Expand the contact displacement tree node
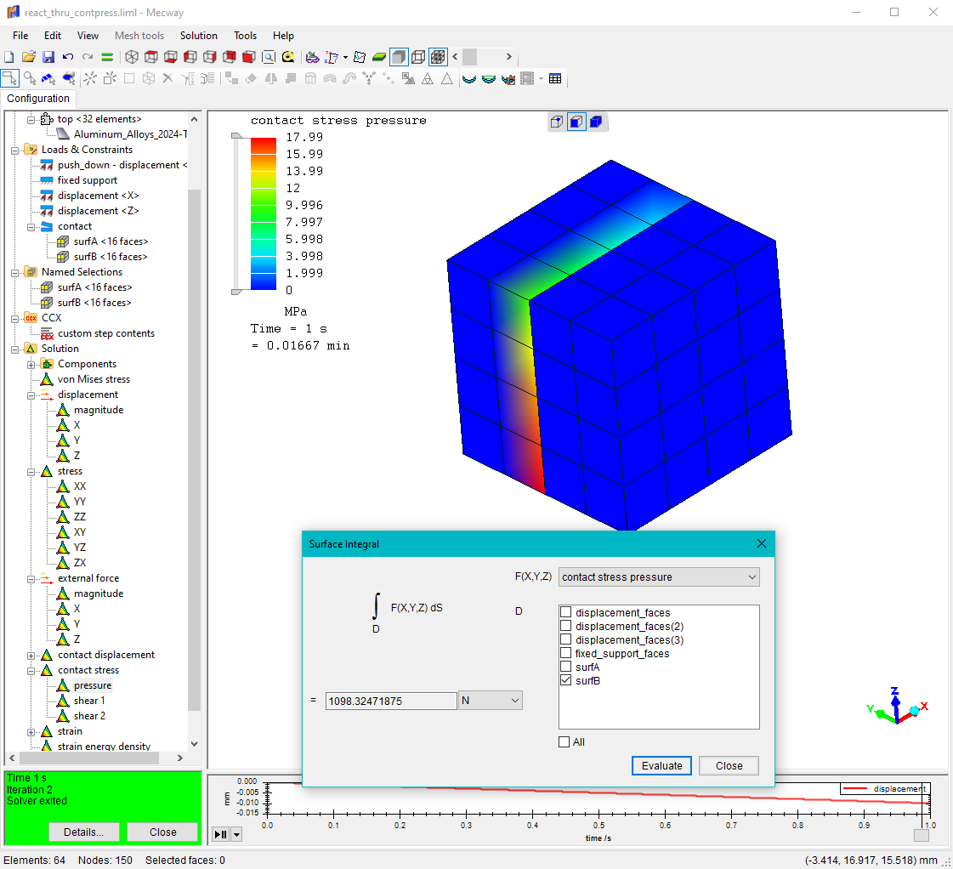The width and height of the screenshot is (953, 869). click(x=31, y=656)
